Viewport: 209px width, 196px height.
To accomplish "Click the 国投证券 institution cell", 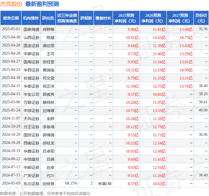I will point(31,135).
